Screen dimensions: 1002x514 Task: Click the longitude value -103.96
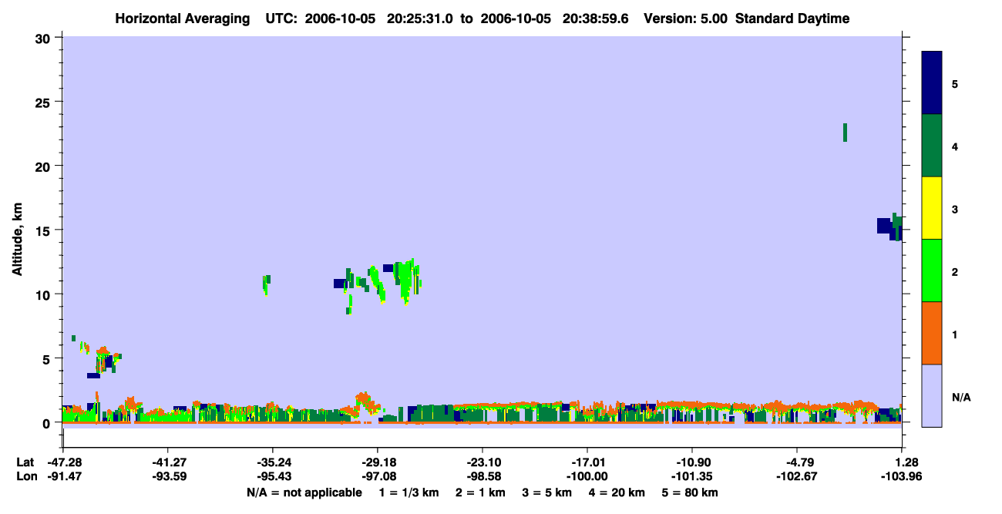coord(903,476)
